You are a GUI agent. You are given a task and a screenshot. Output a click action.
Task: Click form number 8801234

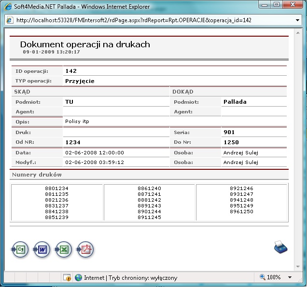point(57,189)
